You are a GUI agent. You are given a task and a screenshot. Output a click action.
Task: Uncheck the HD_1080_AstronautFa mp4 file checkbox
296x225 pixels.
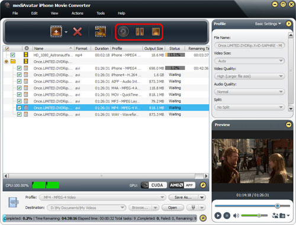tap(12, 55)
